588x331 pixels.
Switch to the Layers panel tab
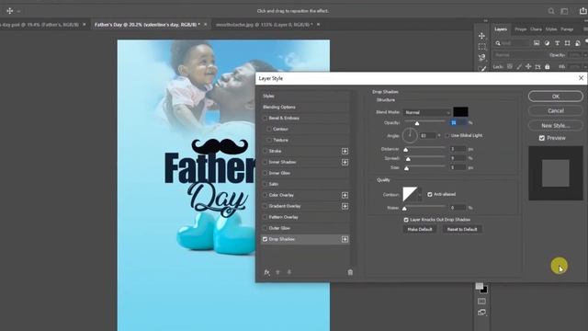tap(501, 29)
